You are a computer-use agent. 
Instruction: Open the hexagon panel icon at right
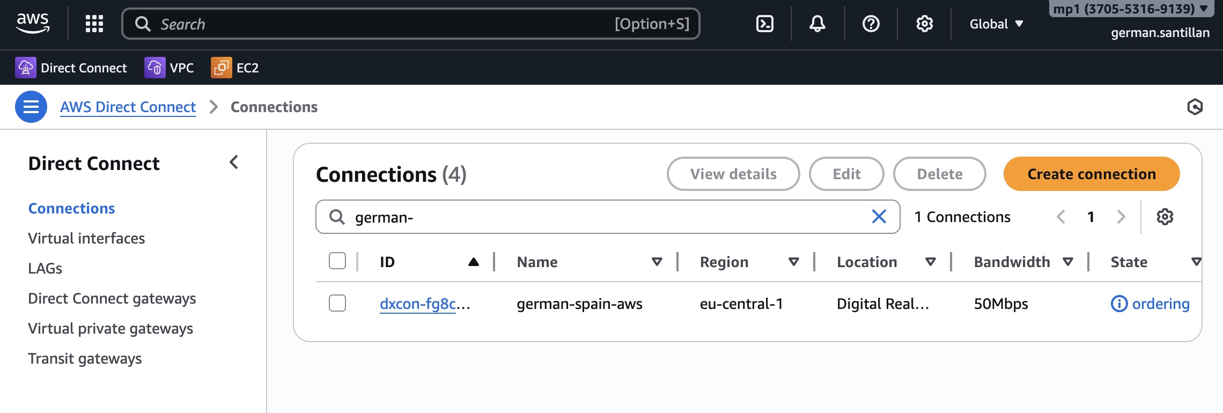1195,107
